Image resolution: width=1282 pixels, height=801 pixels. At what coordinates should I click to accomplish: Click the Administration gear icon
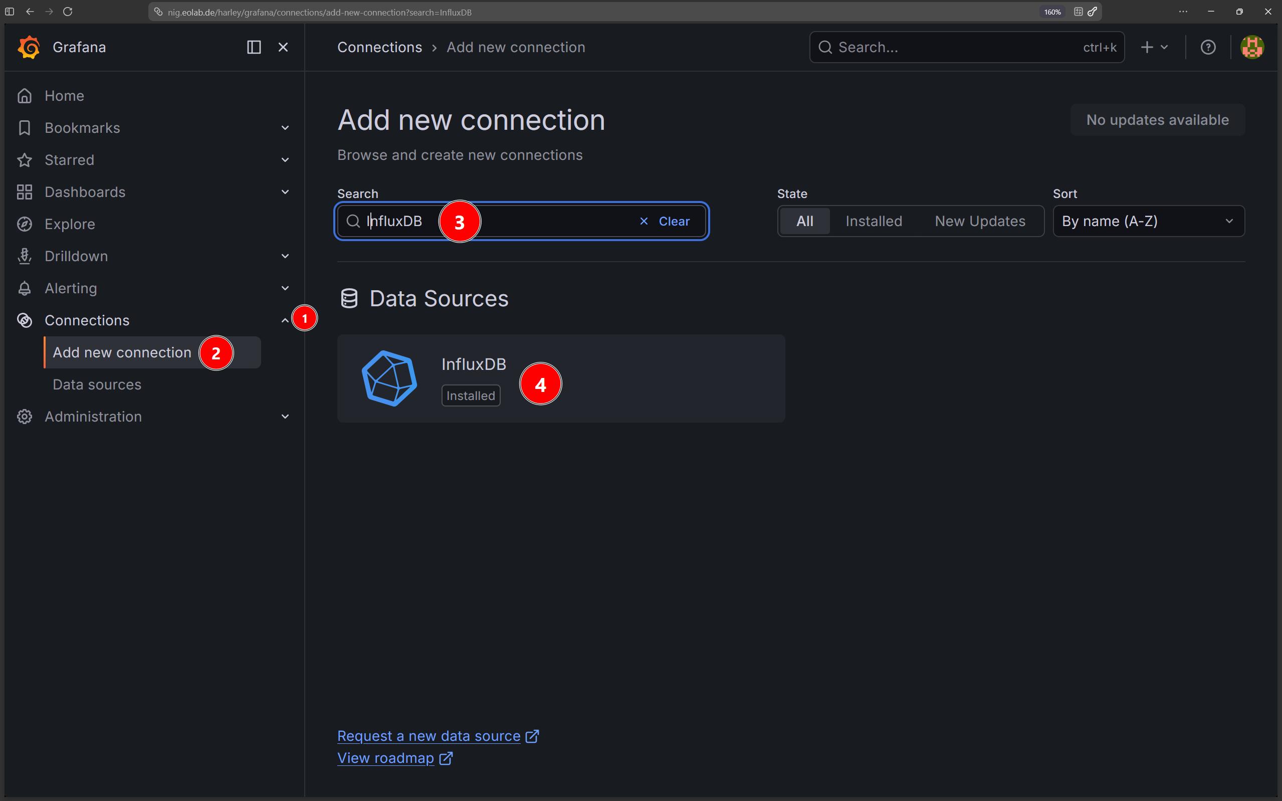pos(25,417)
